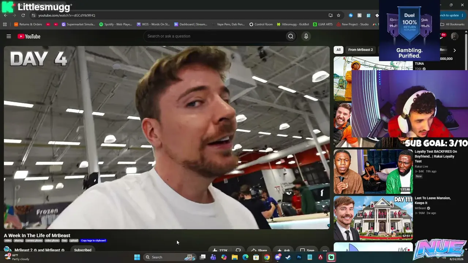Open more actions ellipsis below the video

pos(325,251)
